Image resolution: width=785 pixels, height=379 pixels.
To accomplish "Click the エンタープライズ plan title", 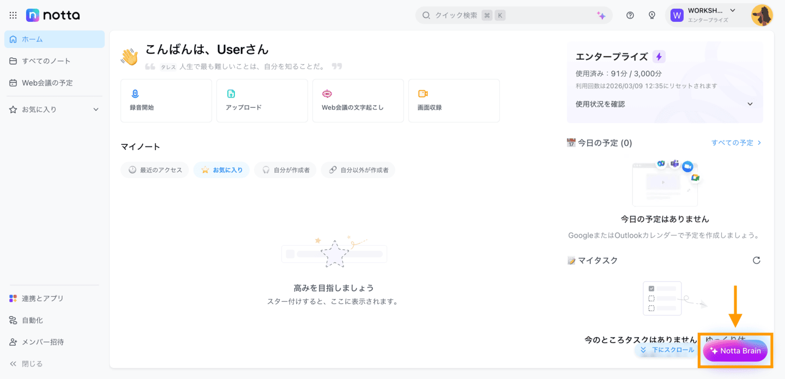I will (x=612, y=57).
